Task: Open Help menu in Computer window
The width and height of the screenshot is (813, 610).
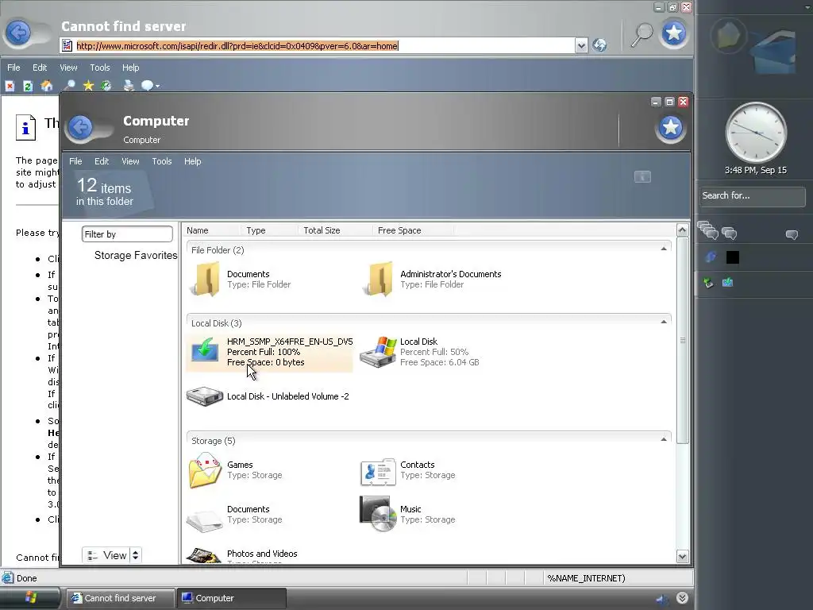Action: point(192,161)
